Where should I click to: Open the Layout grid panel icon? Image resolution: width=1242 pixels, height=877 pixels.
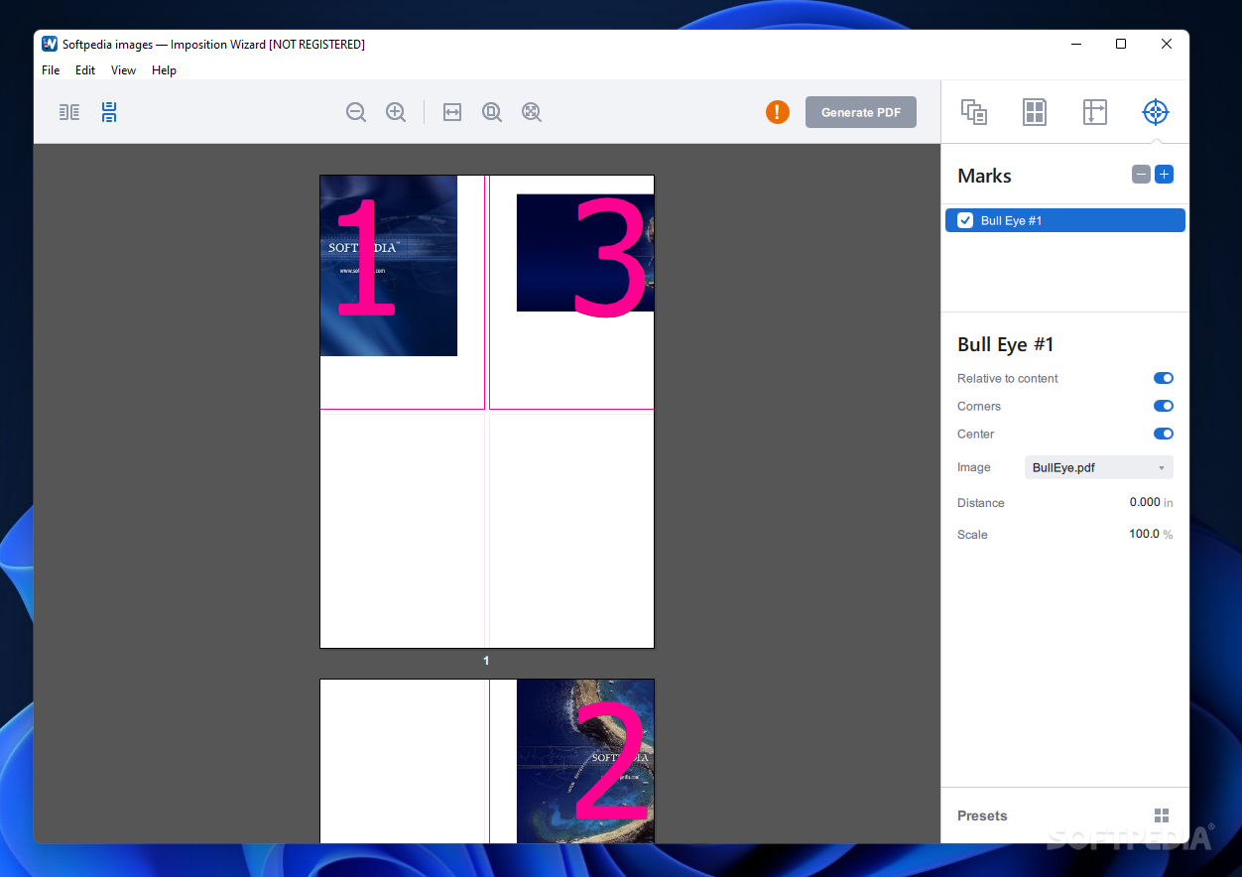coord(1035,112)
